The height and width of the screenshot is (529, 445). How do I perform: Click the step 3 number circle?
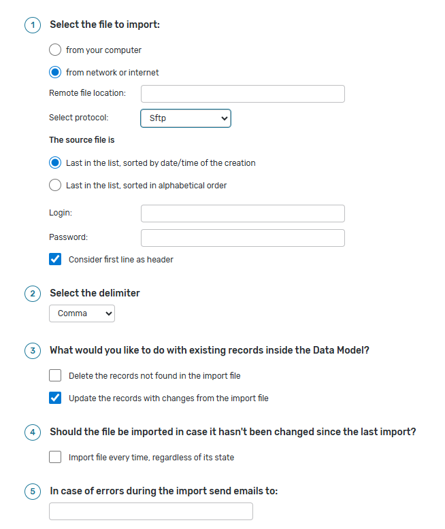coord(33,351)
